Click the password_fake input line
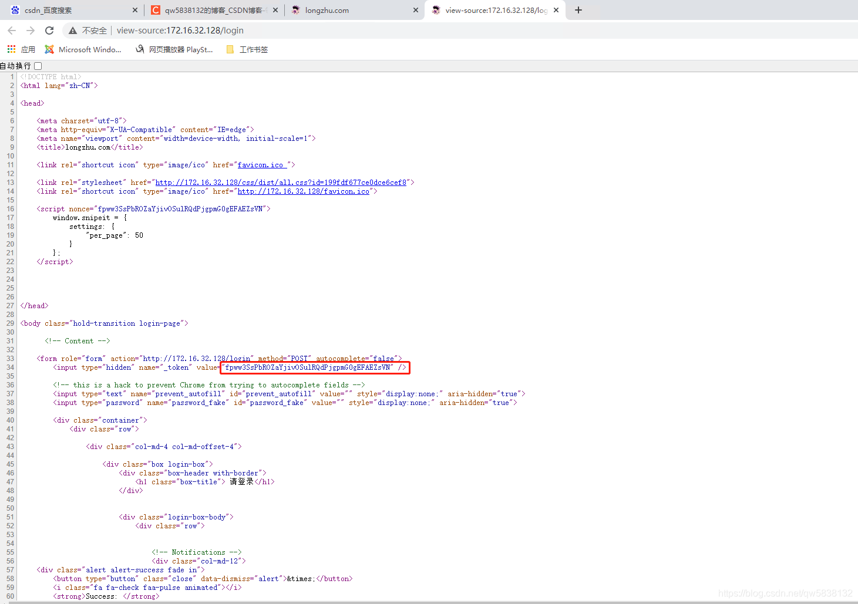The image size is (858, 604). click(x=285, y=403)
